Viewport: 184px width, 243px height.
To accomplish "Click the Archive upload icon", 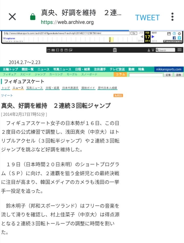I will point(153,50).
